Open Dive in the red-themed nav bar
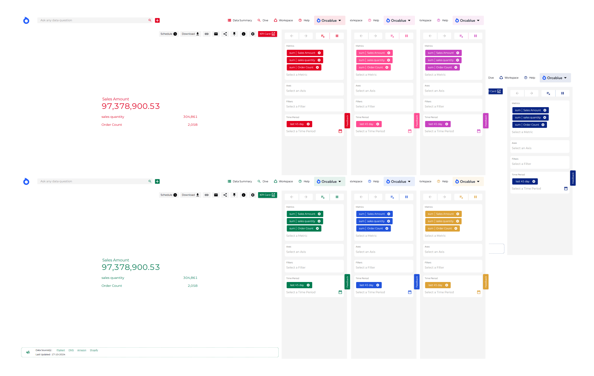This screenshot has width=594, height=376. tap(263, 20)
